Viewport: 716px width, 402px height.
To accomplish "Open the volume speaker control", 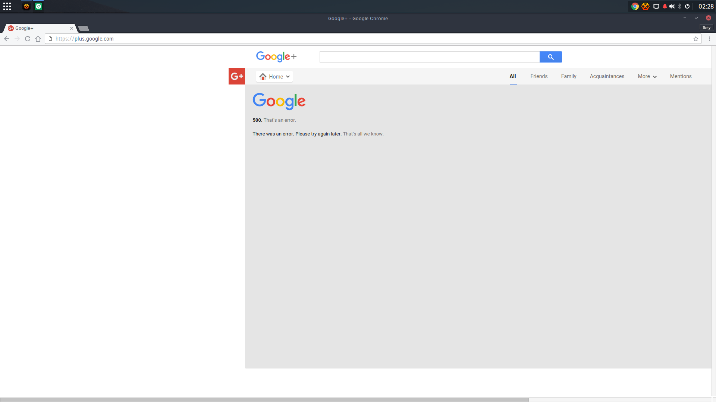I will pos(672,6).
